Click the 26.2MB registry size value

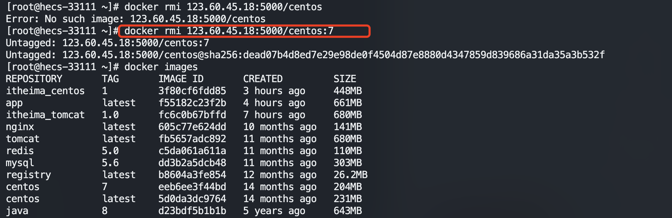point(350,175)
